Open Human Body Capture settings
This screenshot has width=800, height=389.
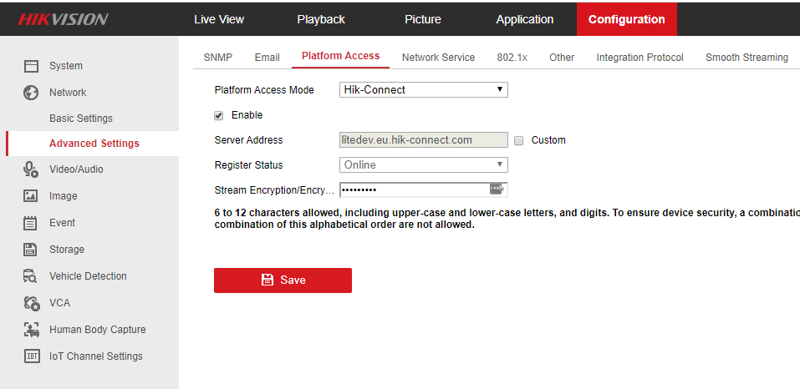coord(98,330)
